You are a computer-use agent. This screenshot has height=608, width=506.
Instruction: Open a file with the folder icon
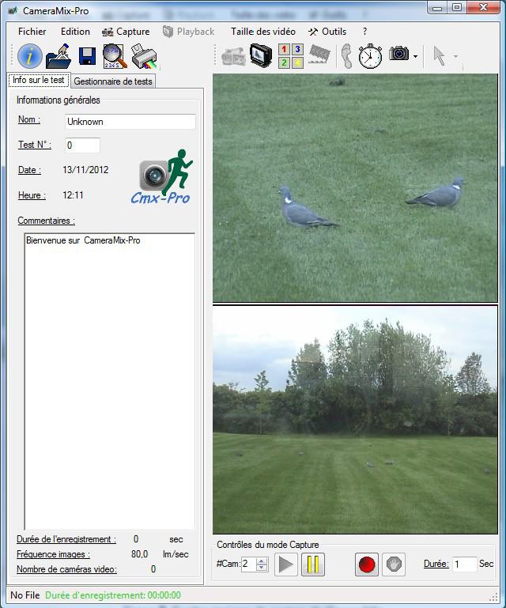[x=59, y=56]
